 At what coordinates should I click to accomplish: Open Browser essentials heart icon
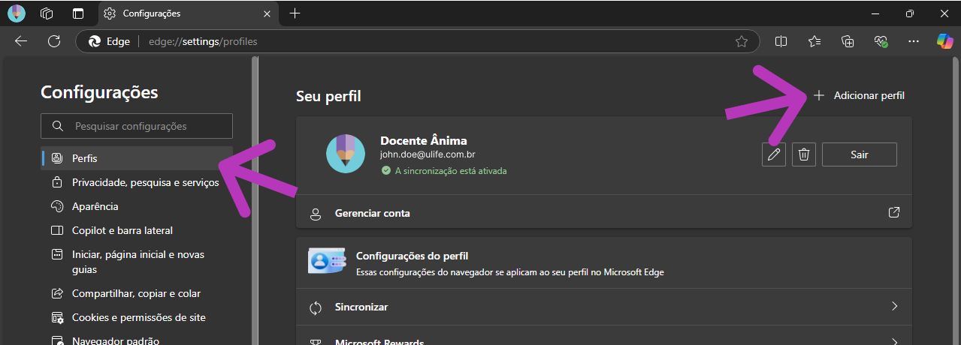coord(881,41)
